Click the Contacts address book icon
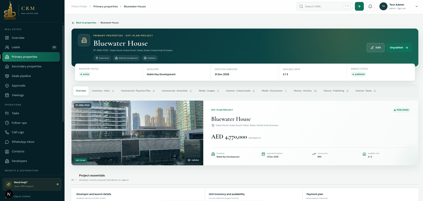Viewport: 423px width, 201px height. [7, 152]
